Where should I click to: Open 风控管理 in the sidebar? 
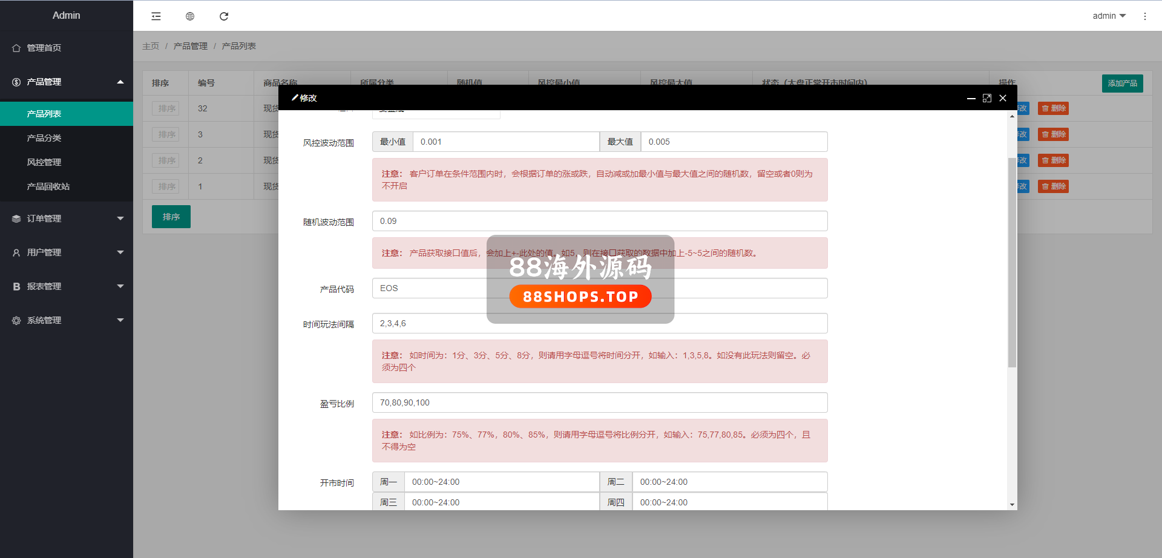44,162
